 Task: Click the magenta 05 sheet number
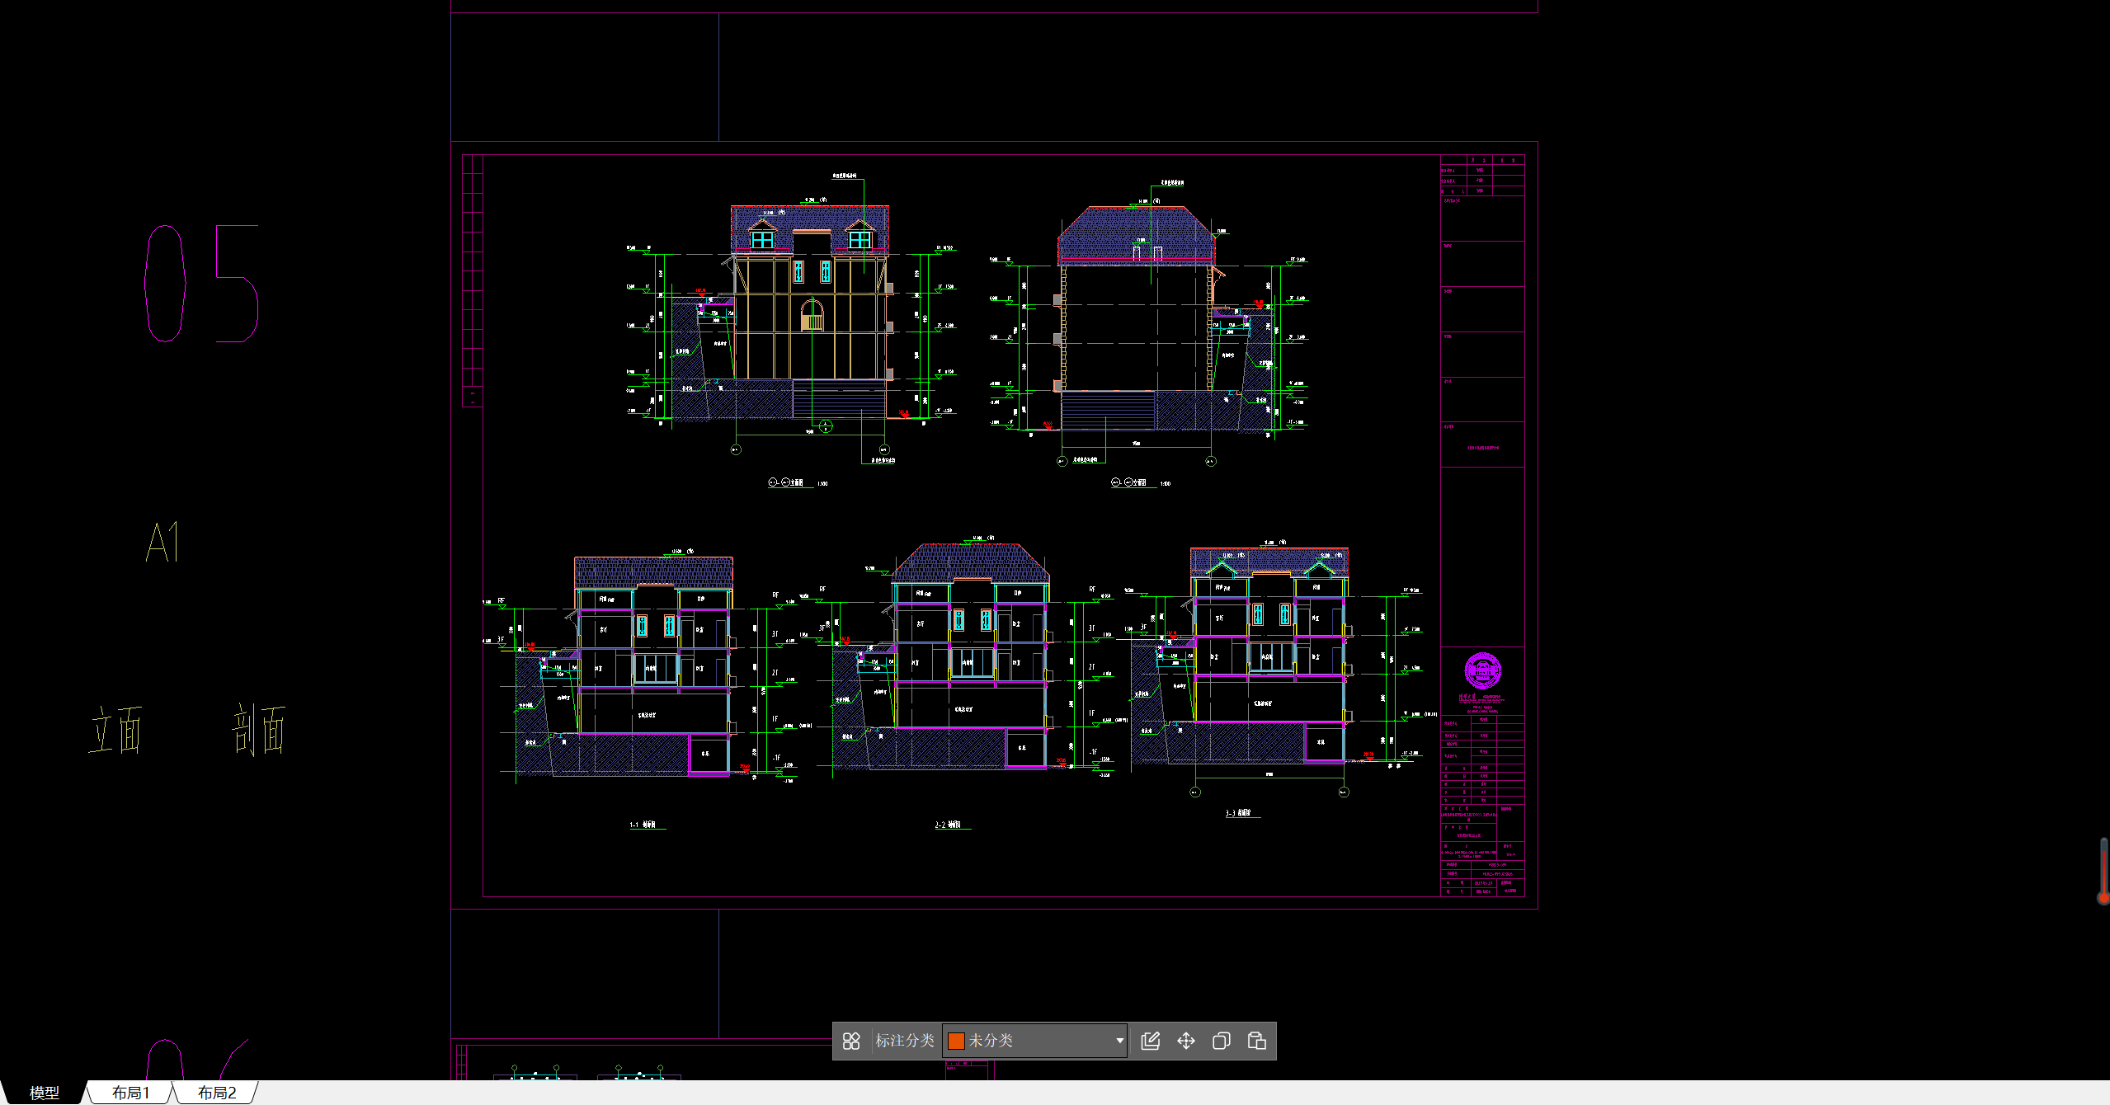click(202, 283)
